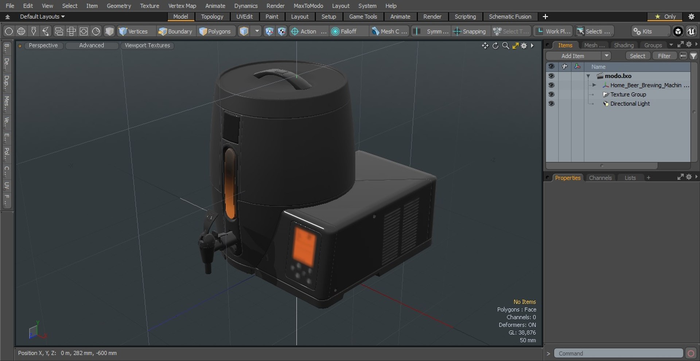Image resolution: width=700 pixels, height=361 pixels.
Task: Toggle visibility of Directional Light
Action: 551,103
